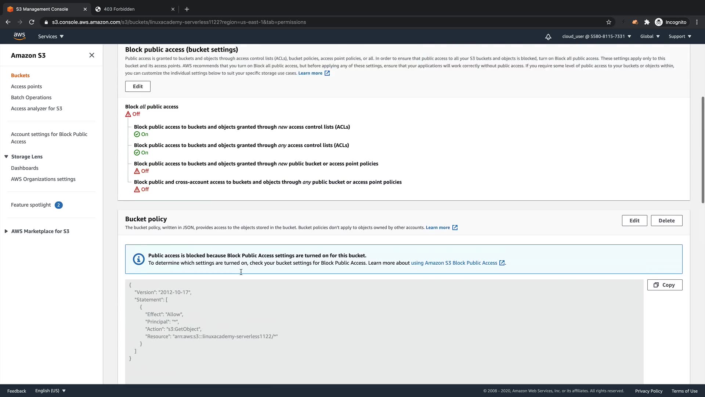Image resolution: width=705 pixels, height=397 pixels.
Task: Open the Services dropdown menu
Action: [51, 36]
